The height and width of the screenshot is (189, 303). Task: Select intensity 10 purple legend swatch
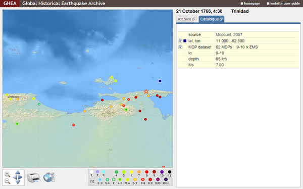pos(162,172)
